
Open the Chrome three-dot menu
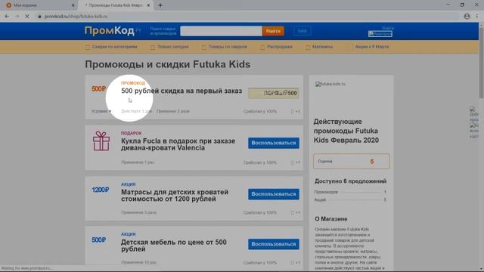477,17
